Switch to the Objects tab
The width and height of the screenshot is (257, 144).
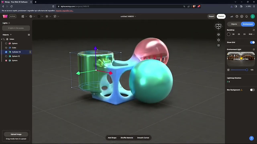point(234,24)
